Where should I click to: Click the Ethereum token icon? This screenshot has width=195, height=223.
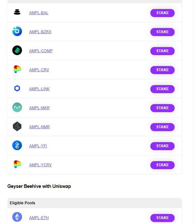pyautogui.click(x=17, y=217)
